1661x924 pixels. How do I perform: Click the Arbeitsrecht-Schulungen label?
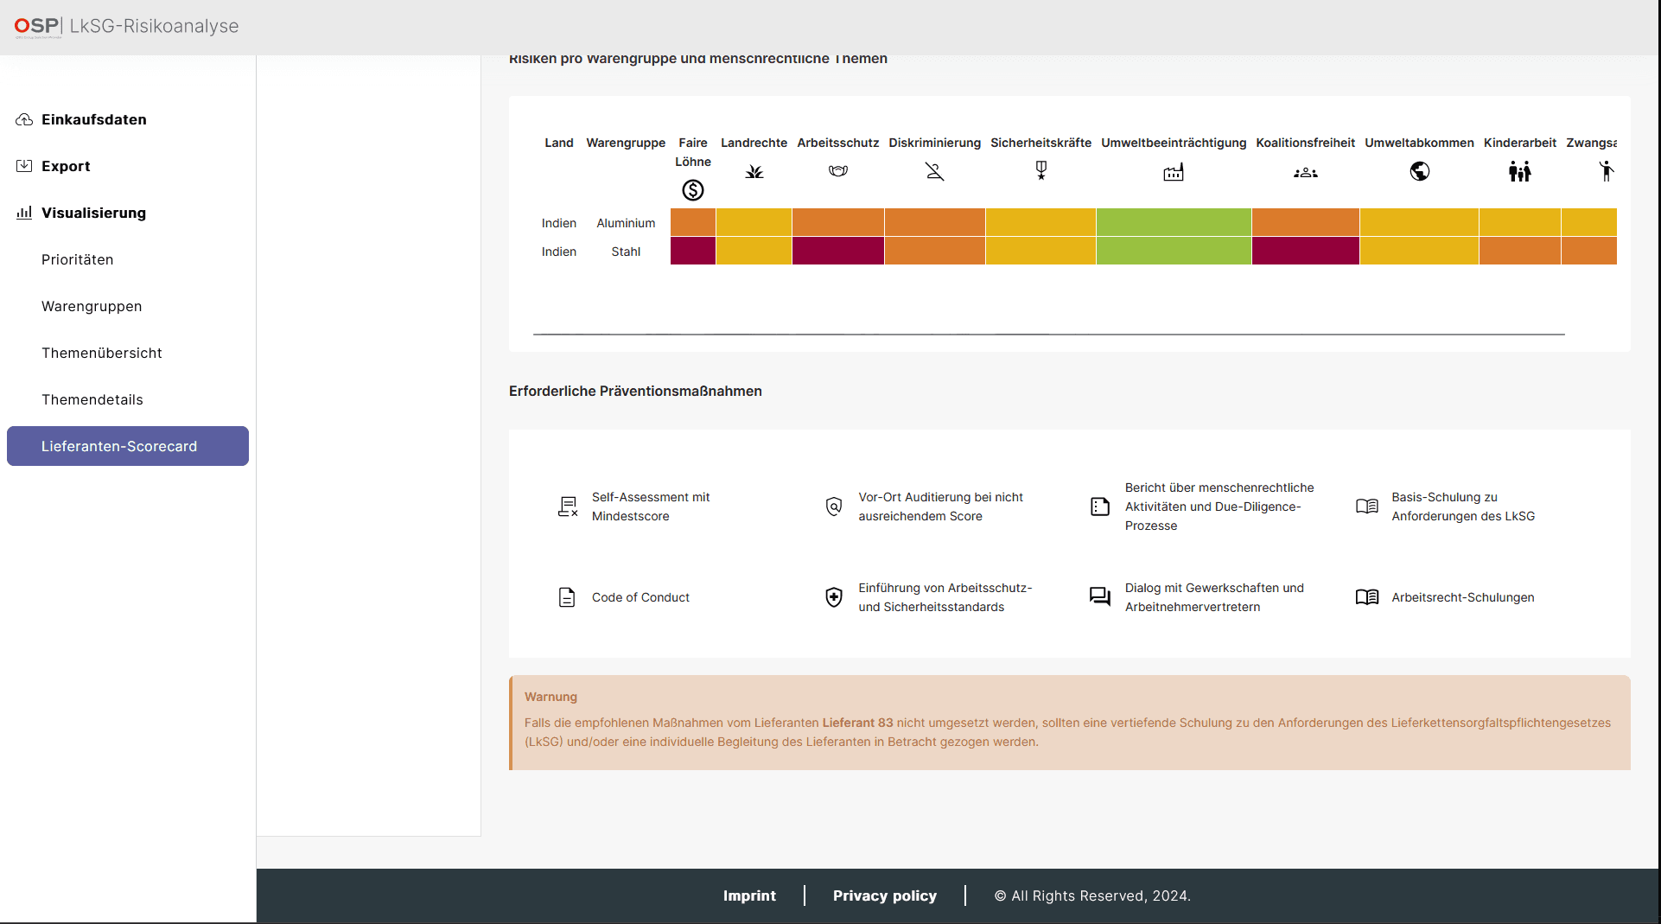pos(1463,597)
